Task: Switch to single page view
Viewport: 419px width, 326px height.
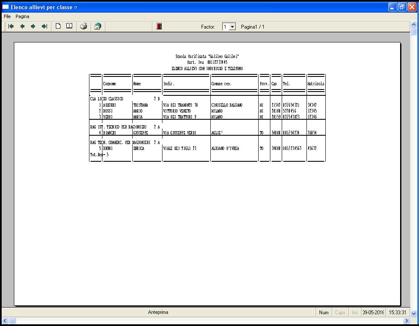Action: point(58,26)
